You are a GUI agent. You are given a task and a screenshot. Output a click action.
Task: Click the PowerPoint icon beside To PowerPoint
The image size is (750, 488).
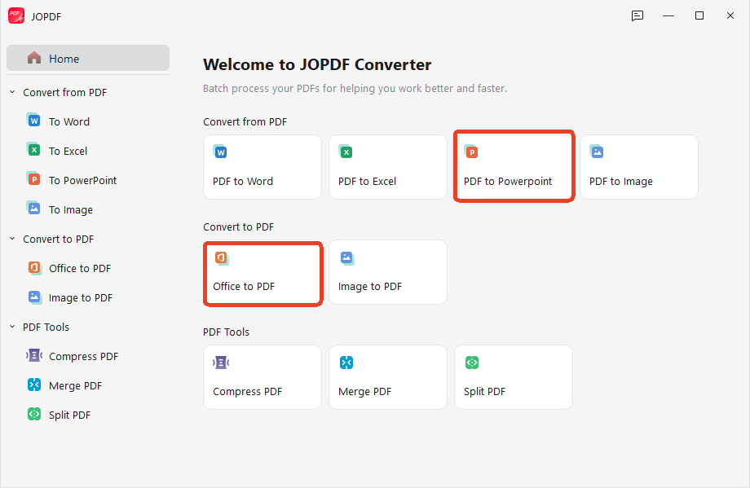pyautogui.click(x=33, y=179)
